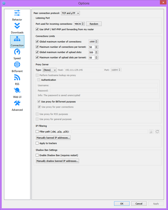
Task: Open the BitTorrent globe icon
Action: click(17, 65)
